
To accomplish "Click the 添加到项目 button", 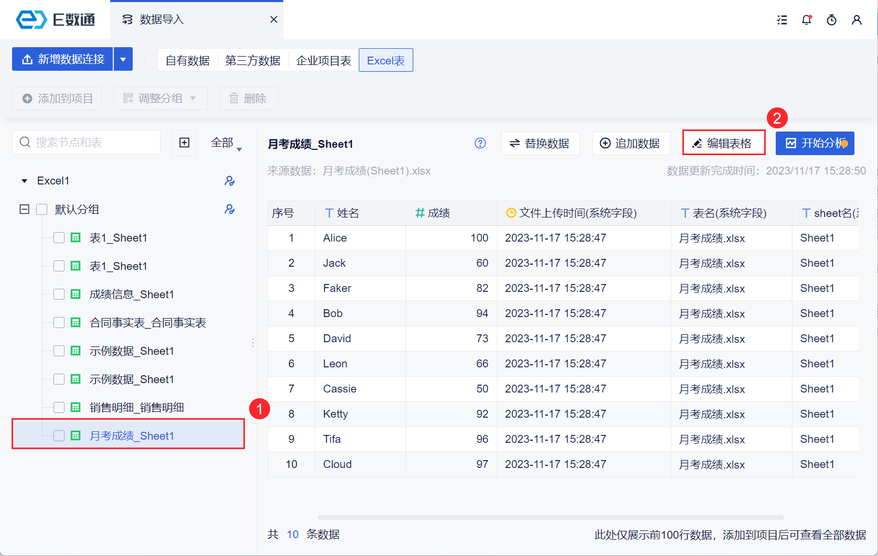I will [57, 99].
